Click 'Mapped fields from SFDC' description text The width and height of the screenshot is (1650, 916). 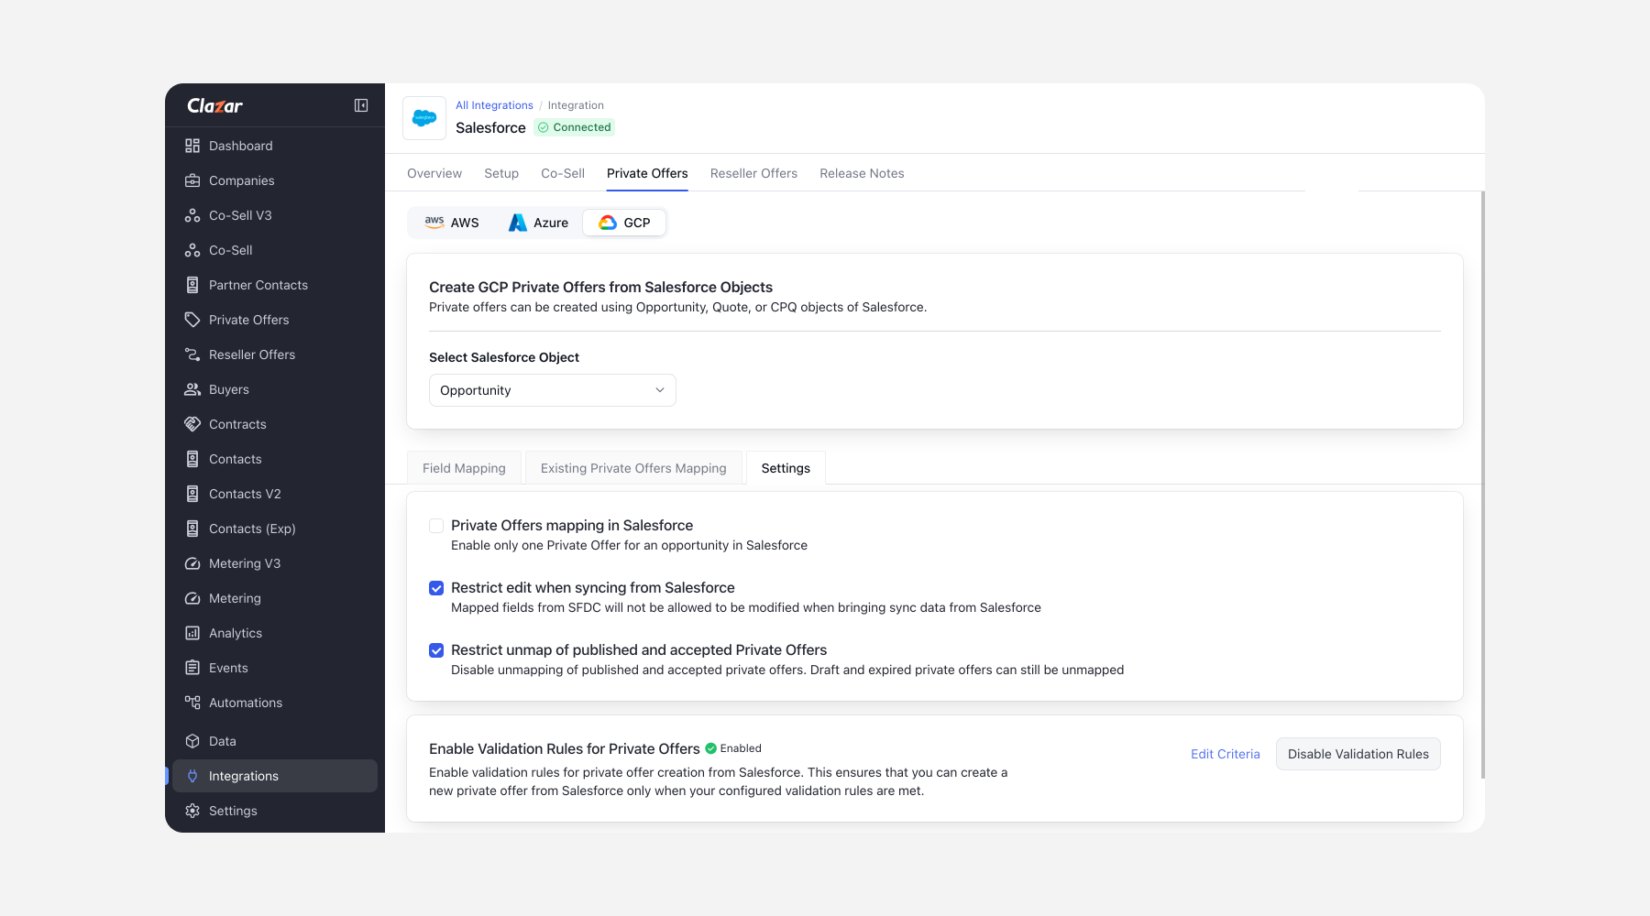click(746, 607)
